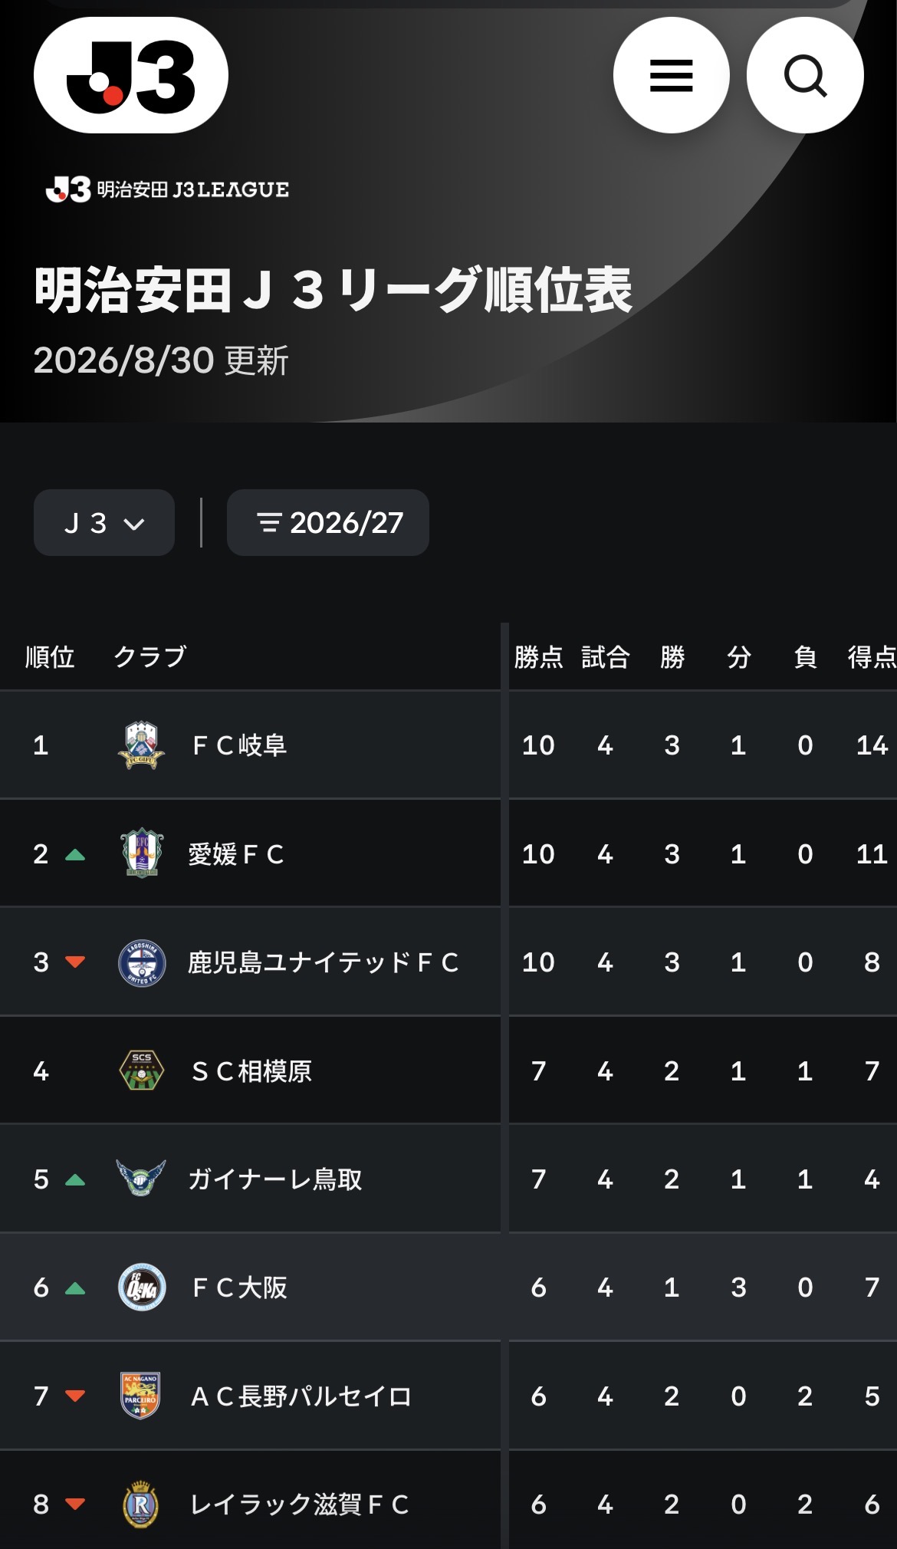Open 鹿児島ユナイテッドFC team name
The height and width of the screenshot is (1549, 897).
pyautogui.click(x=324, y=962)
